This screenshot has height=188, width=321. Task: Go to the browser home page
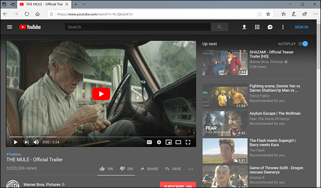37,14
